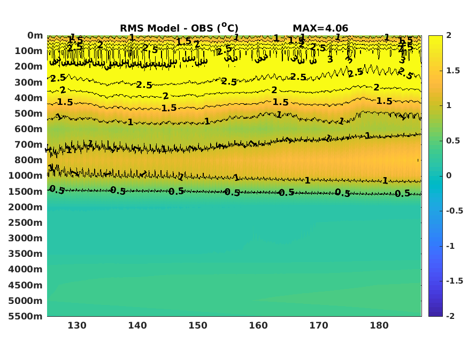Click the 3000m depth axis label
Screen dimensions: 468x351
pos(26,238)
